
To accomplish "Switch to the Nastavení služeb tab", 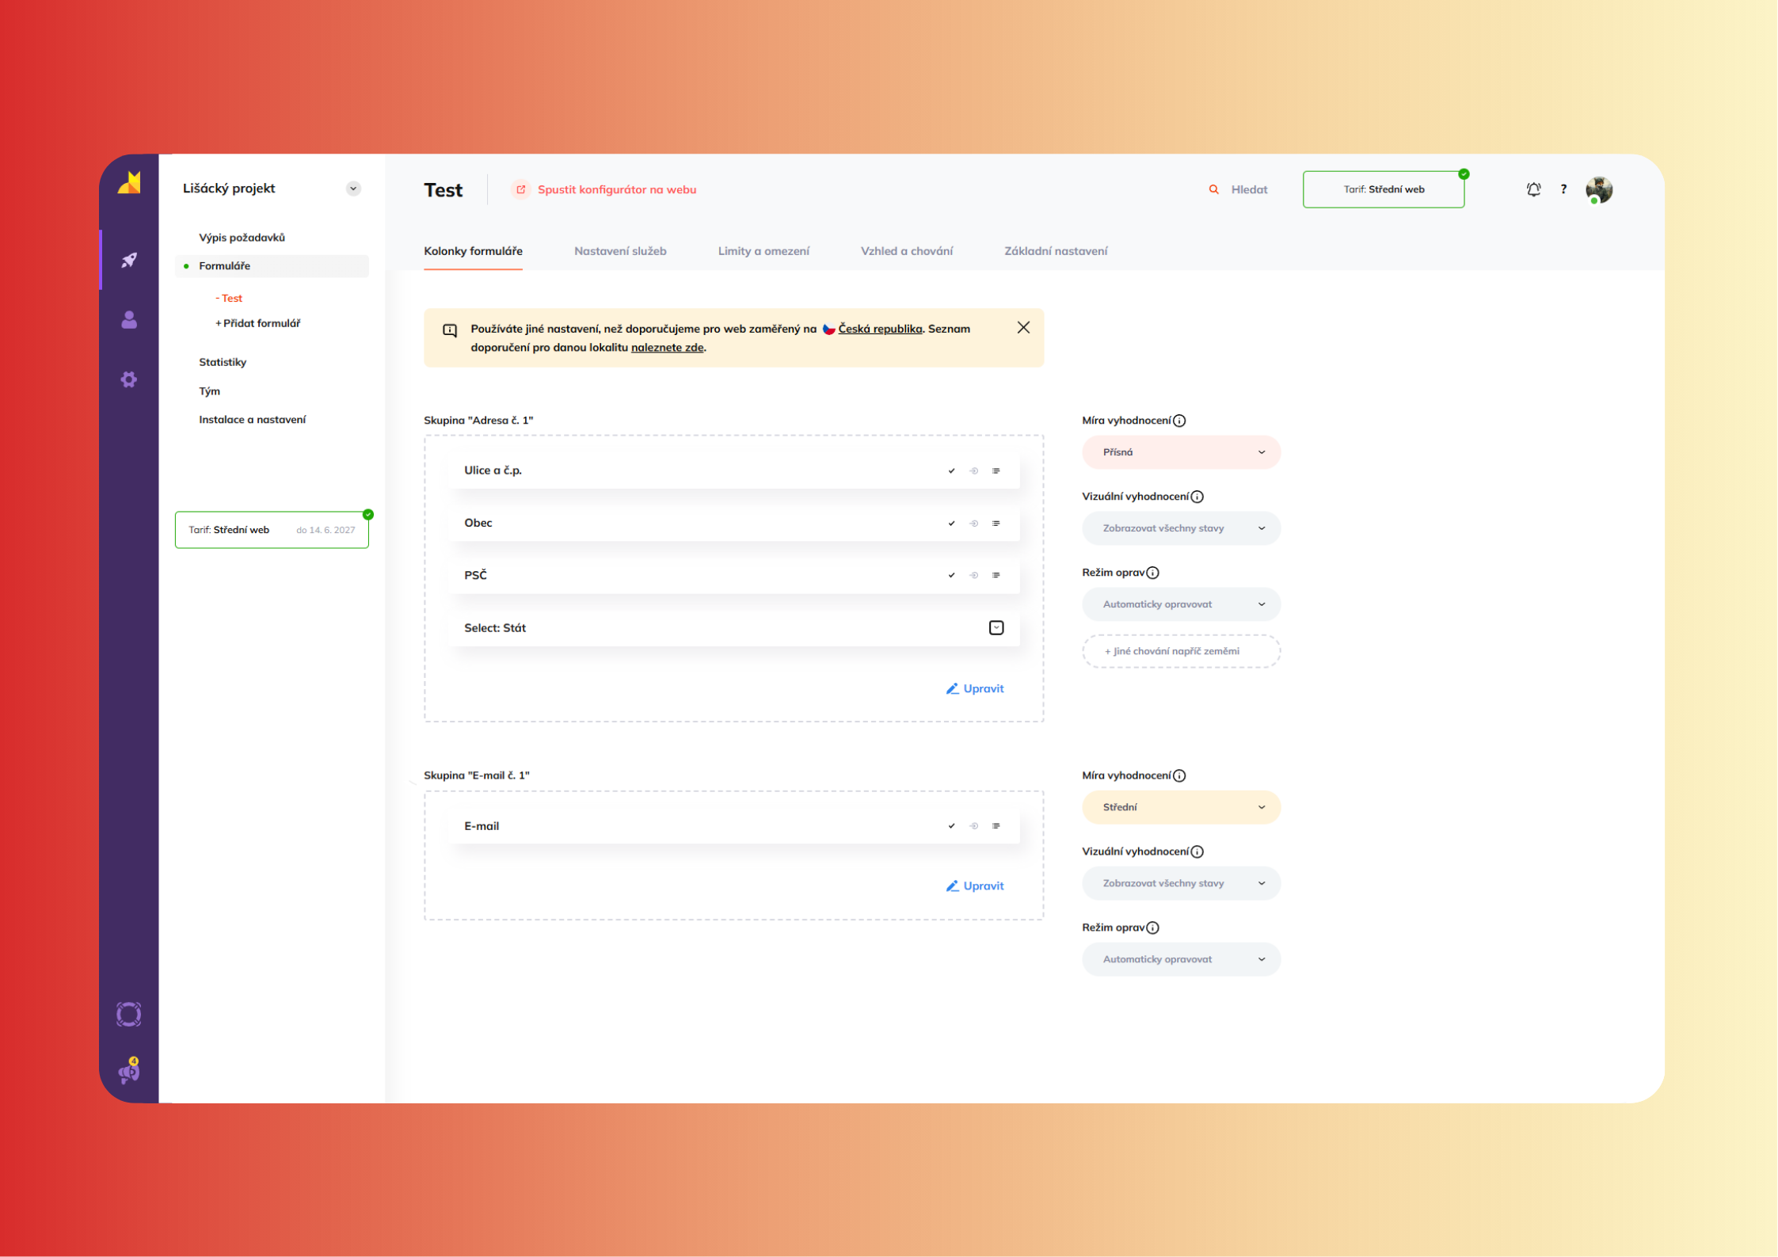I will pos(620,251).
